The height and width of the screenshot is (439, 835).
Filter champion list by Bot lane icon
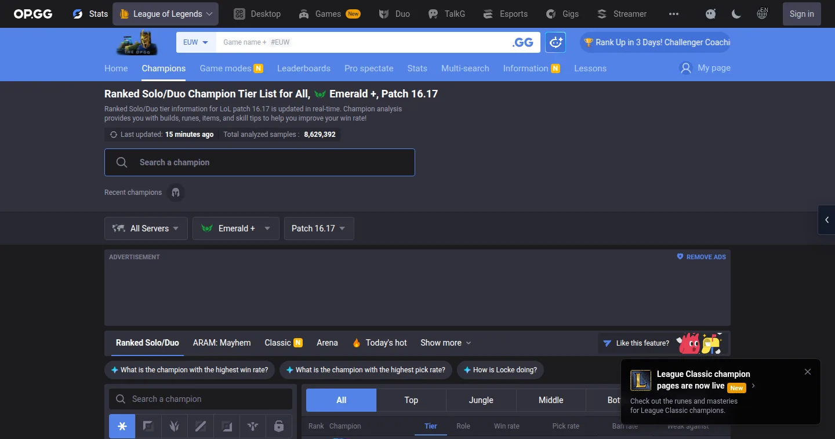[x=227, y=426]
